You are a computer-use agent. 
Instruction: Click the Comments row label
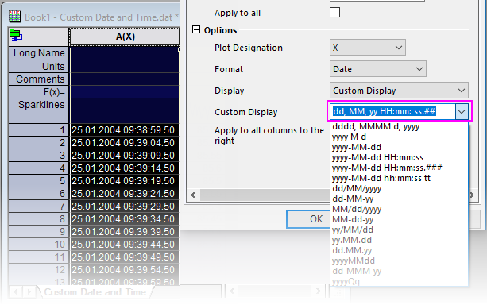pyautogui.click(x=38, y=79)
